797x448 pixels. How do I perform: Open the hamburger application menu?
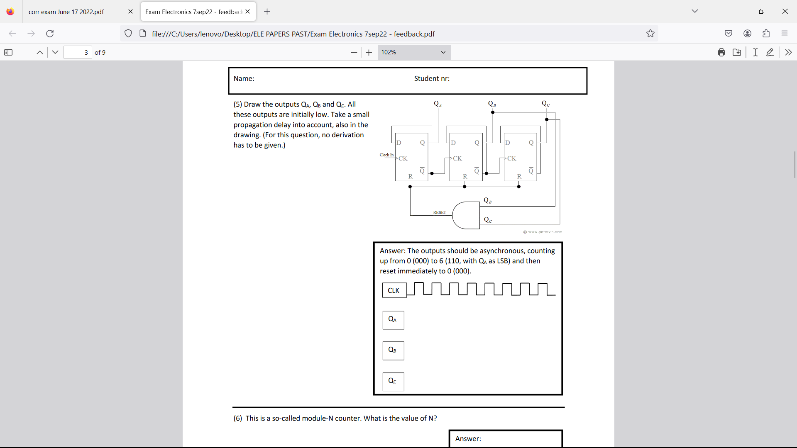785,33
